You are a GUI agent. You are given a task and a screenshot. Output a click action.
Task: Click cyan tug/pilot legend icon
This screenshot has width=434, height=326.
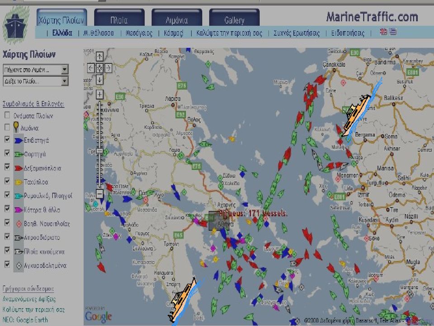tap(19, 196)
